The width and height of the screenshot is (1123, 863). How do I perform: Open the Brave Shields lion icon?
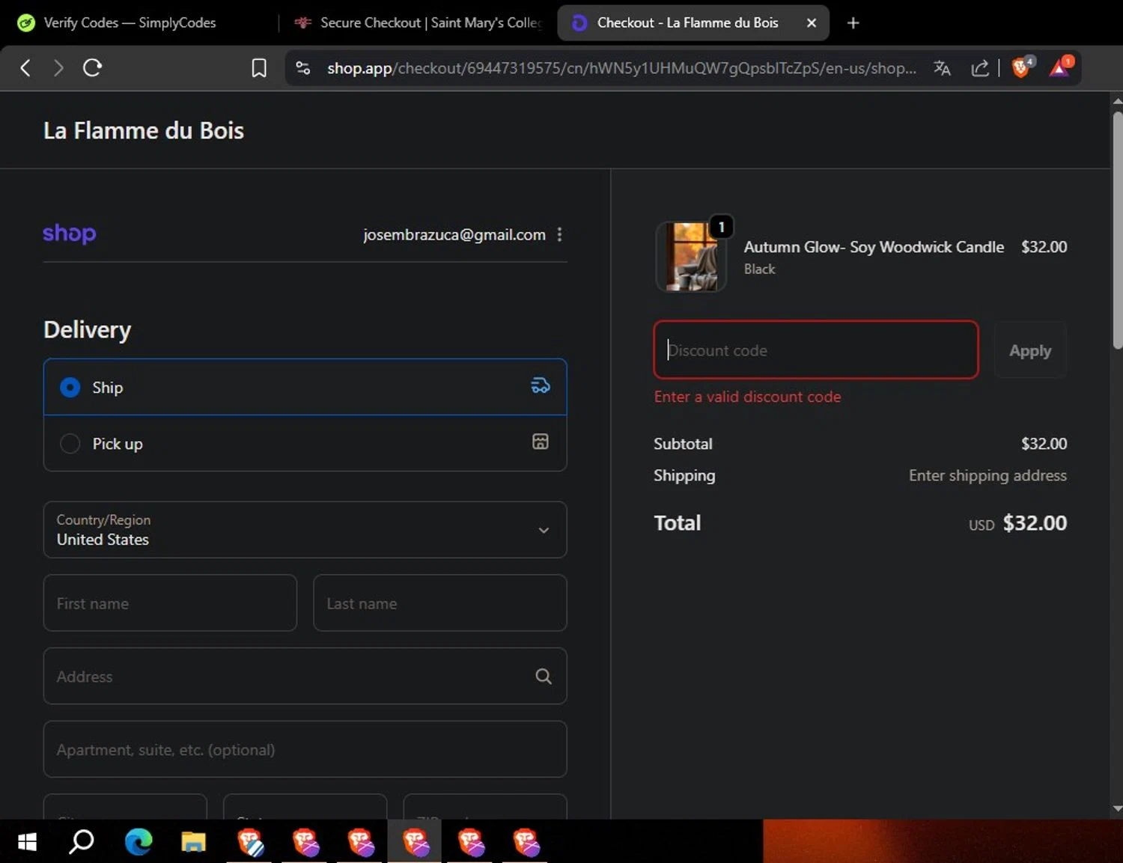(x=1020, y=68)
